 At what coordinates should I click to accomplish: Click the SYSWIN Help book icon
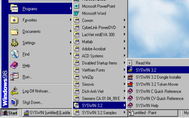(x=130, y=105)
